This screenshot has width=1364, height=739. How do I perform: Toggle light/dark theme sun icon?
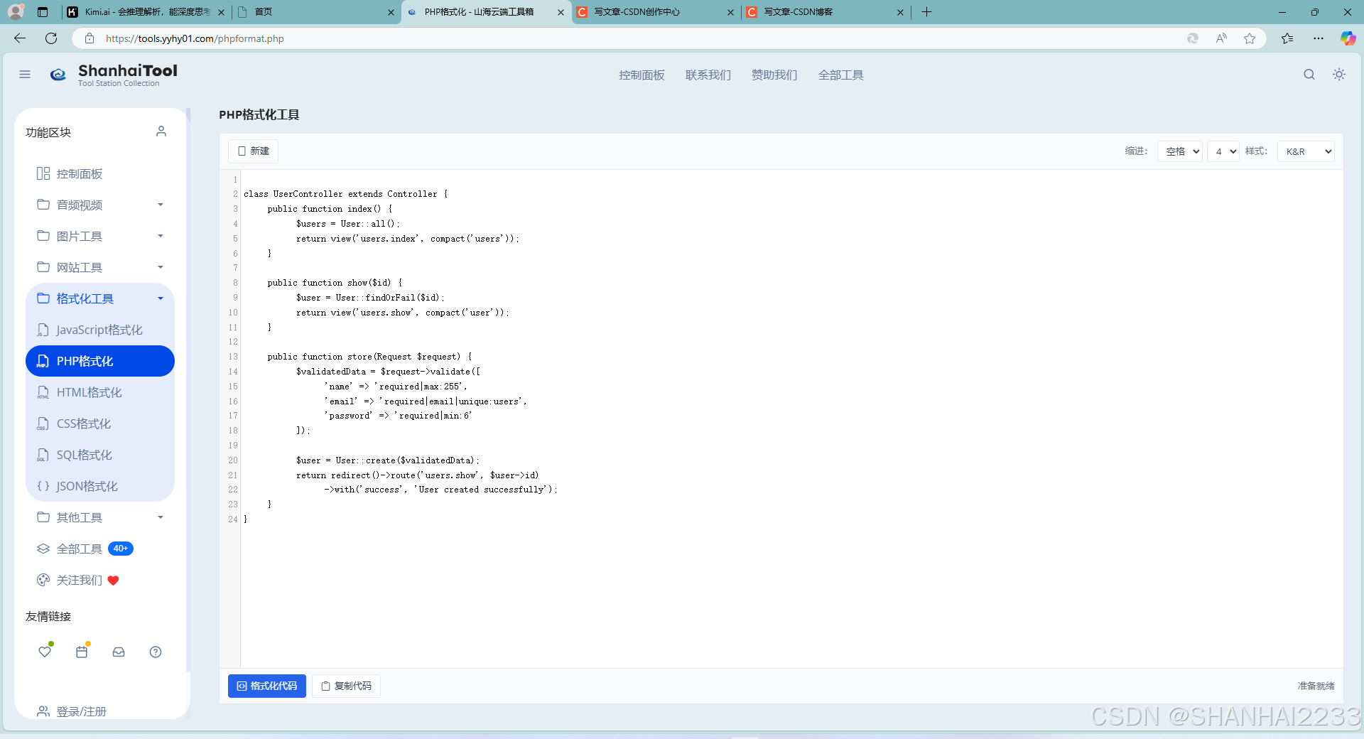tap(1339, 75)
